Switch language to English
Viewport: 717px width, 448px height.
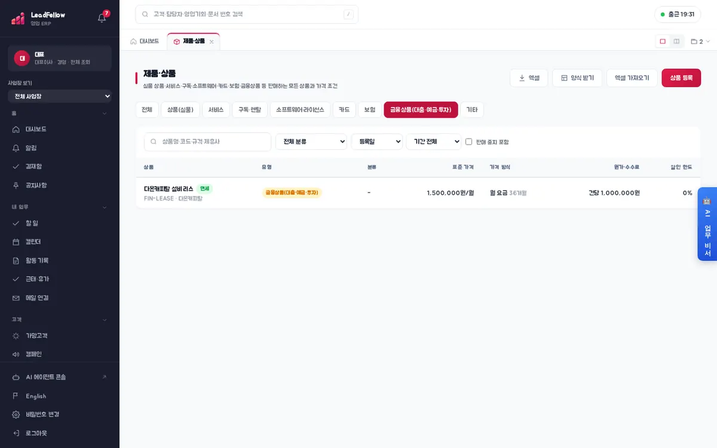(x=60, y=396)
